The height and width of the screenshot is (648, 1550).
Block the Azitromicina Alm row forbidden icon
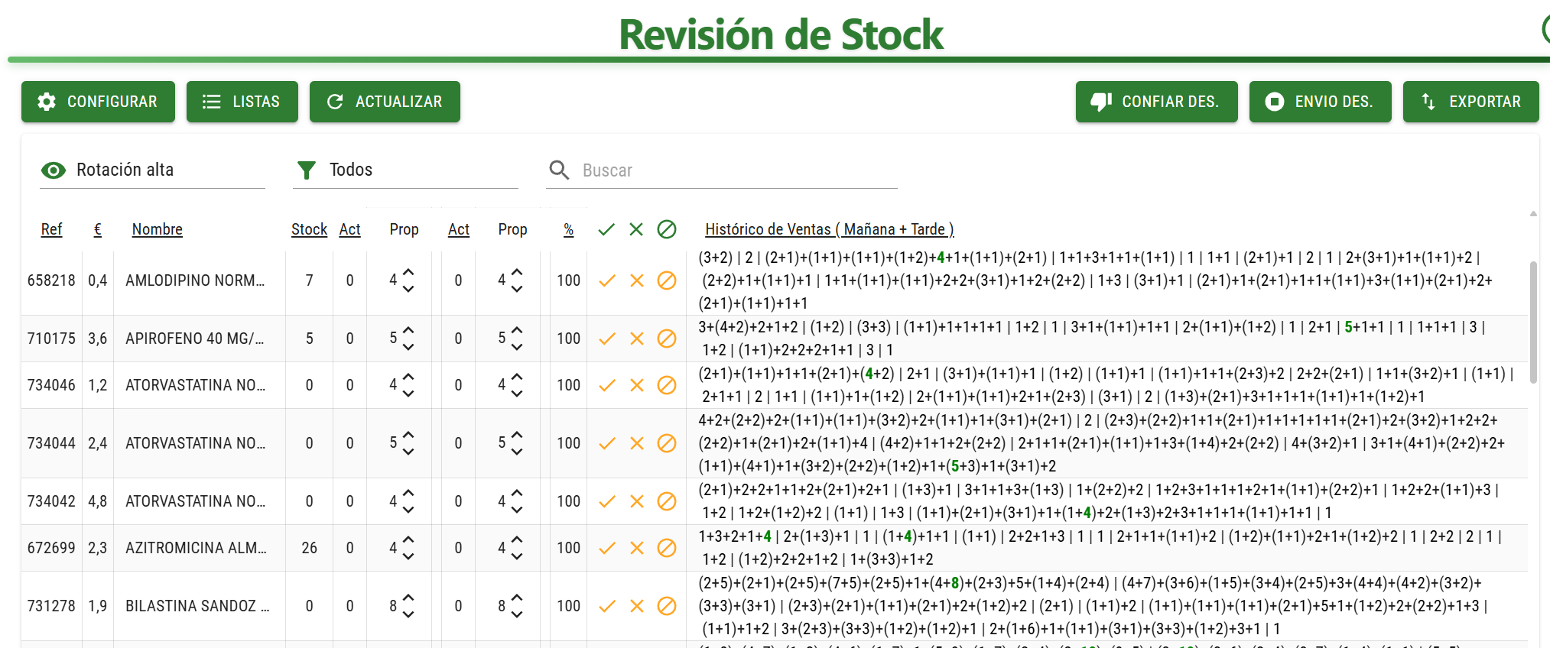click(x=667, y=548)
